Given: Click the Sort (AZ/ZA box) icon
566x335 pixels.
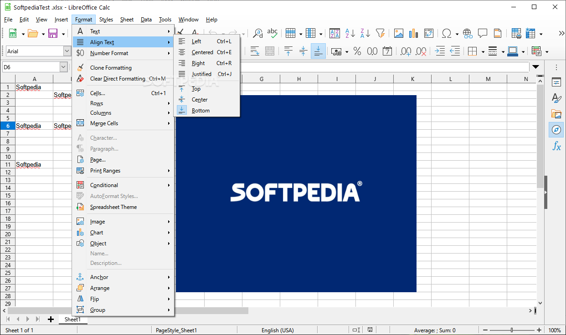Looking at the screenshot, I should coord(334,33).
